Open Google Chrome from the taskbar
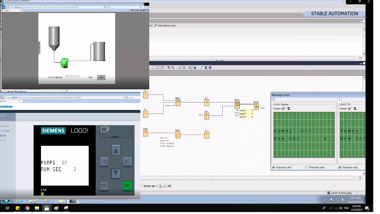 (27, 208)
